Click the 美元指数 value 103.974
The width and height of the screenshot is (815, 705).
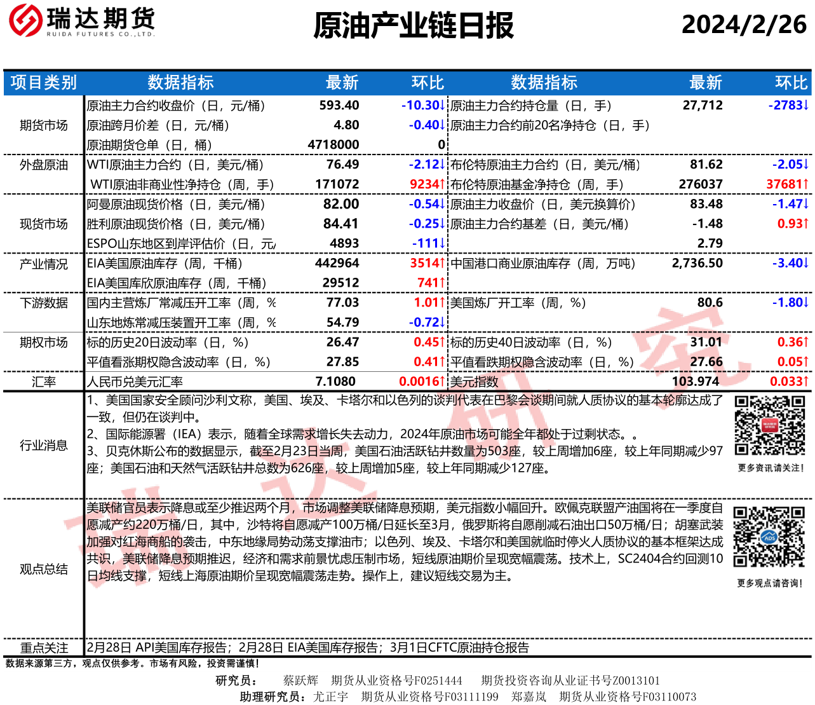click(x=697, y=381)
